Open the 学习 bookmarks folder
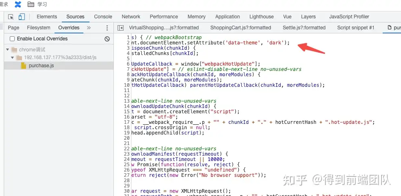 (x=37, y=4)
